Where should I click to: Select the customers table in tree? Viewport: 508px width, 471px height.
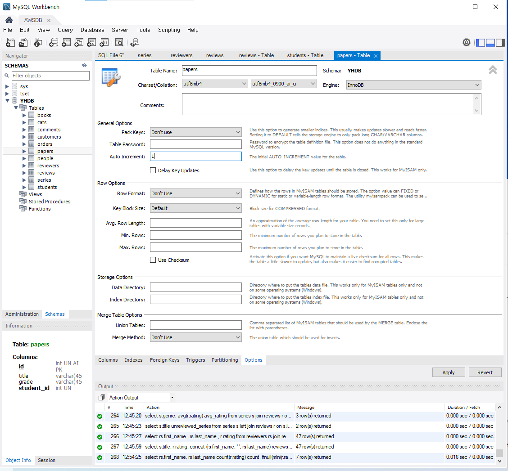49,137
